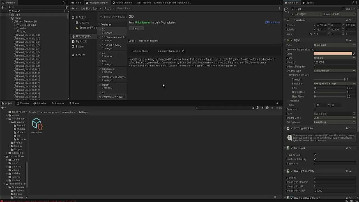Open the QuickStart link
The width and height of the screenshot is (359, 202).
[273, 22]
